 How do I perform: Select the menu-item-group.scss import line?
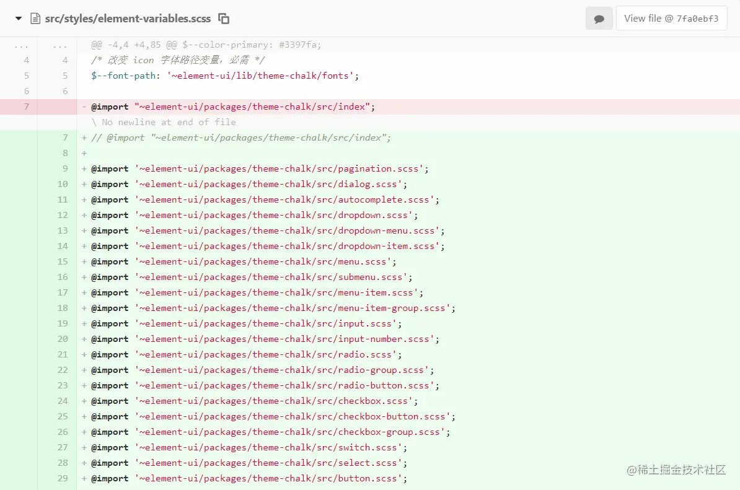273,308
